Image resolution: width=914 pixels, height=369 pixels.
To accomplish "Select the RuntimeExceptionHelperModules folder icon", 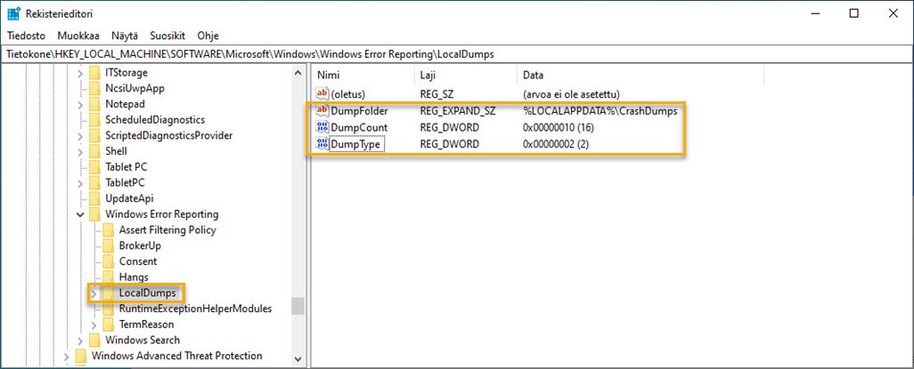I will tap(108, 309).
